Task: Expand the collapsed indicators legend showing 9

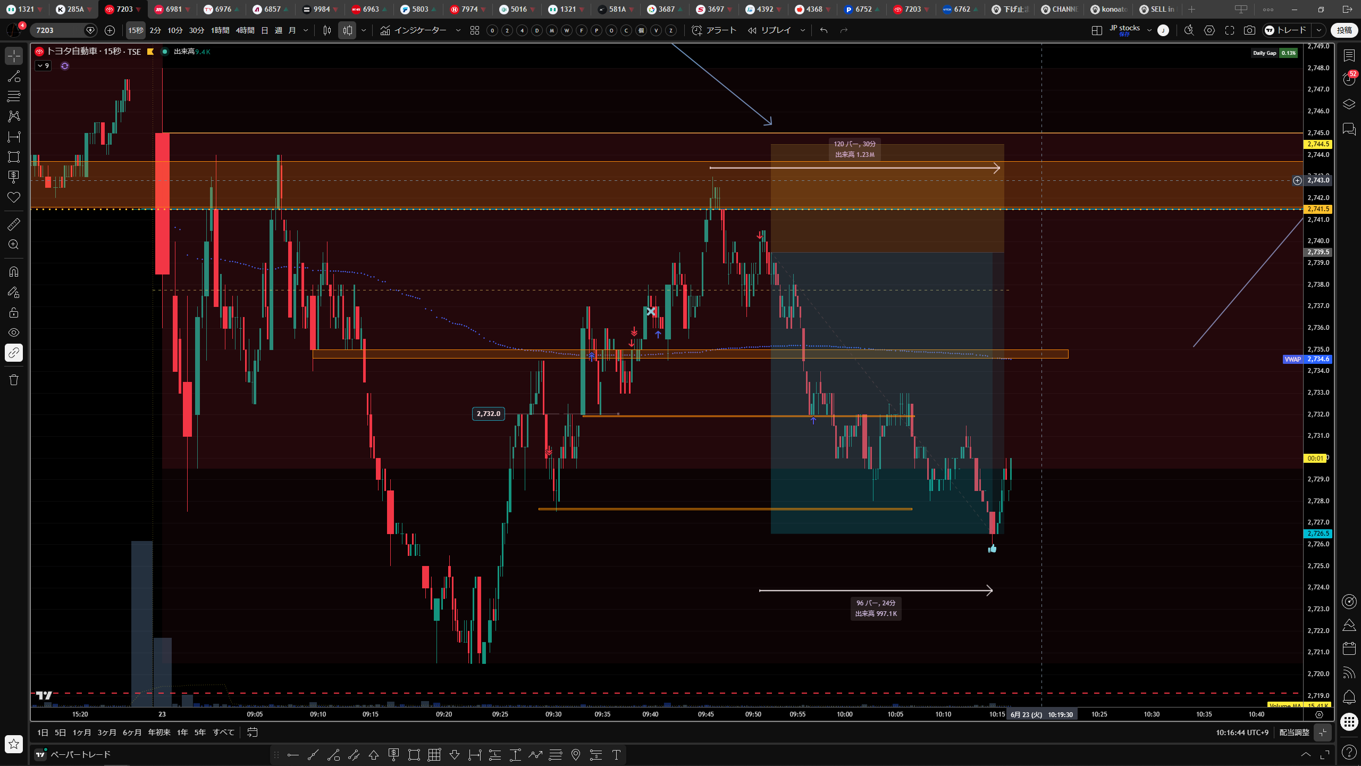Action: [x=43, y=66]
